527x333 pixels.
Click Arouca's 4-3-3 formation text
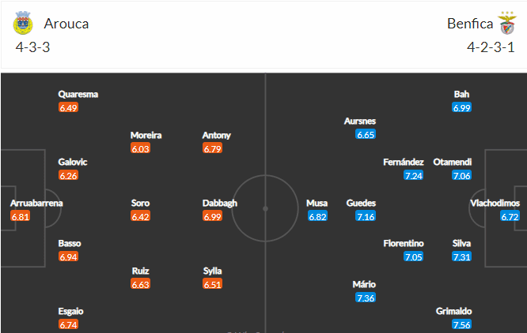(x=32, y=47)
